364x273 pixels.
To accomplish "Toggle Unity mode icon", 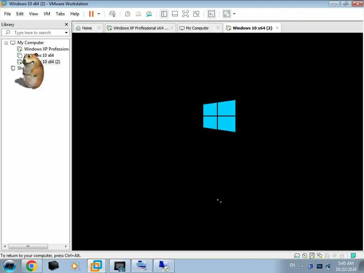I will (196, 14).
